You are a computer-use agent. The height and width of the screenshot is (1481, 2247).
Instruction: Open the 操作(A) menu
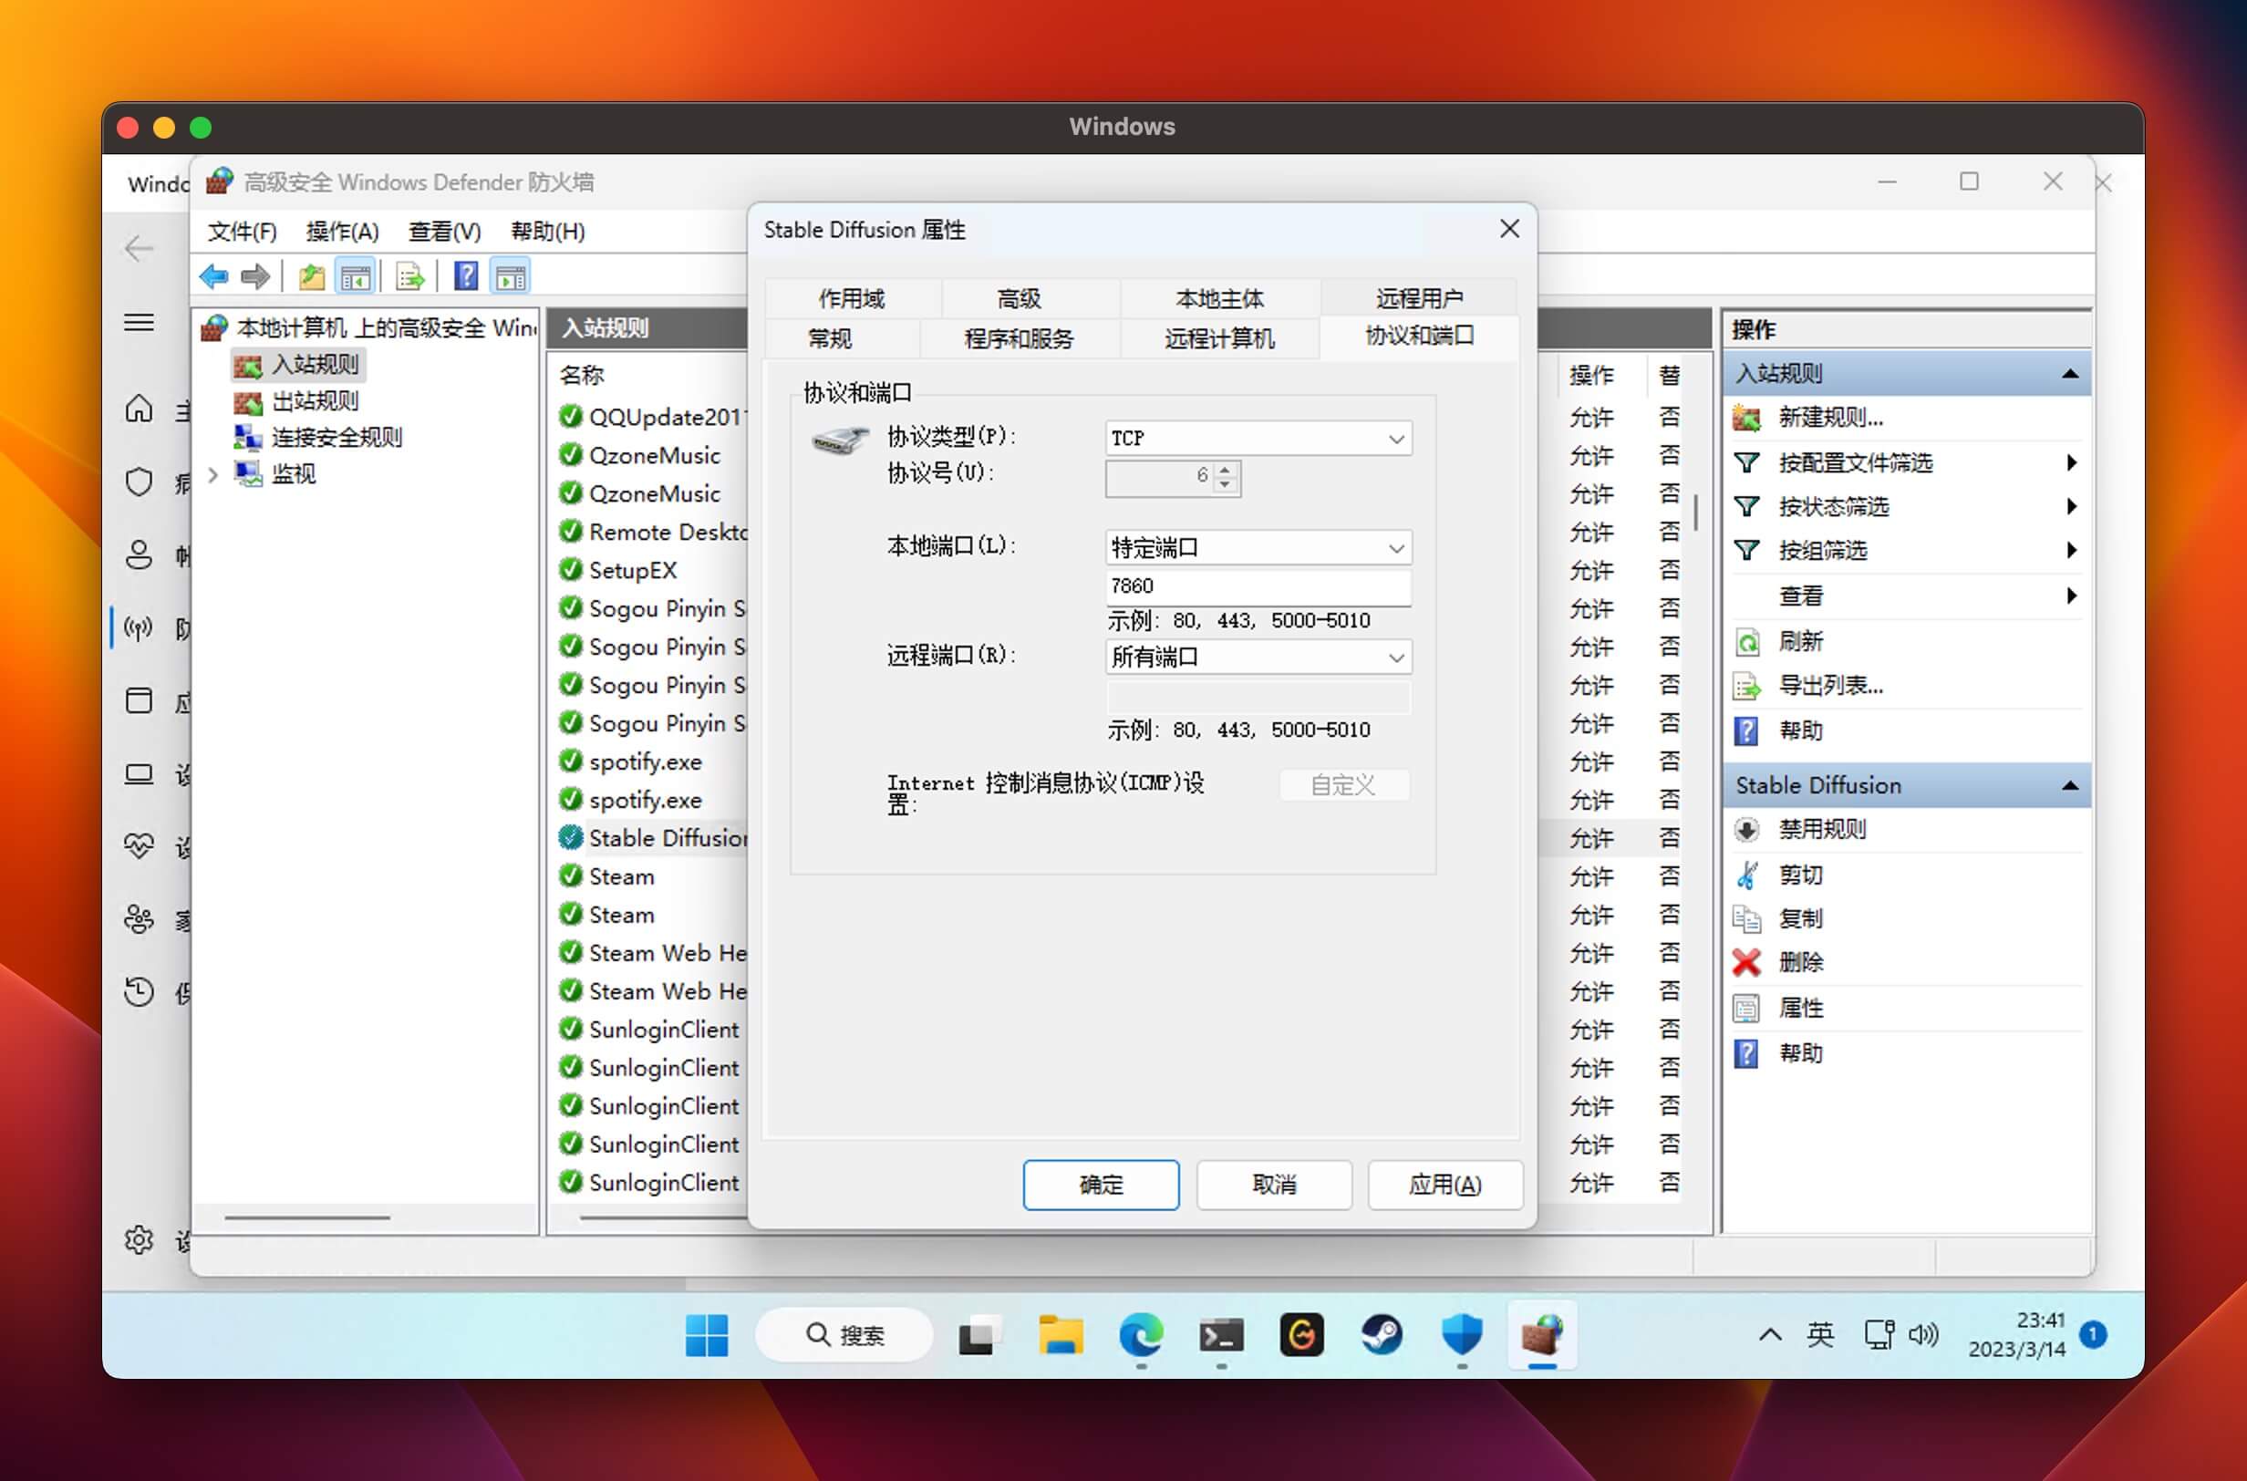point(342,232)
